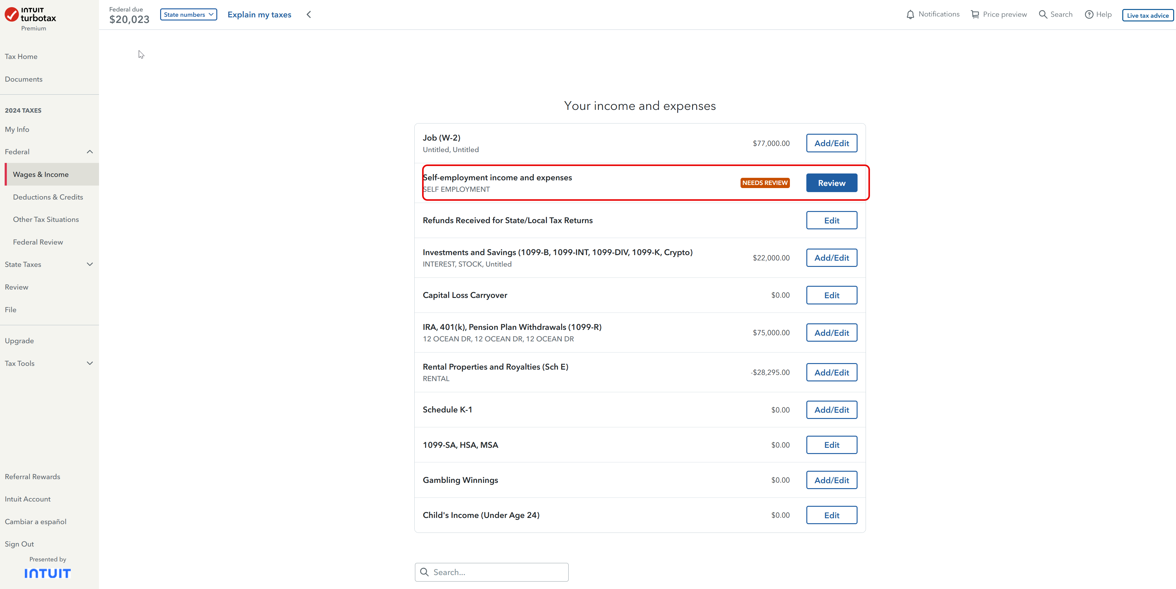Viewport: 1176px width, 589px height.
Task: Go to Deductions & Credits
Action: point(48,197)
